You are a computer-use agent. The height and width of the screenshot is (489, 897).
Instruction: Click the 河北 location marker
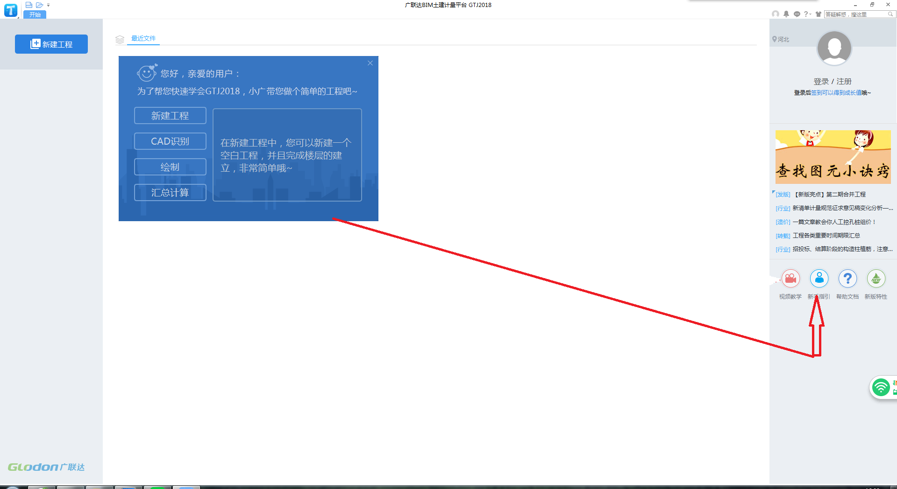point(781,39)
